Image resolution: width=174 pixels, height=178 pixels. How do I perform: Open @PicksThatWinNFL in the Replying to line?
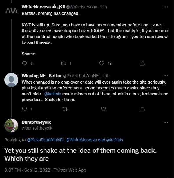[x=46, y=140]
